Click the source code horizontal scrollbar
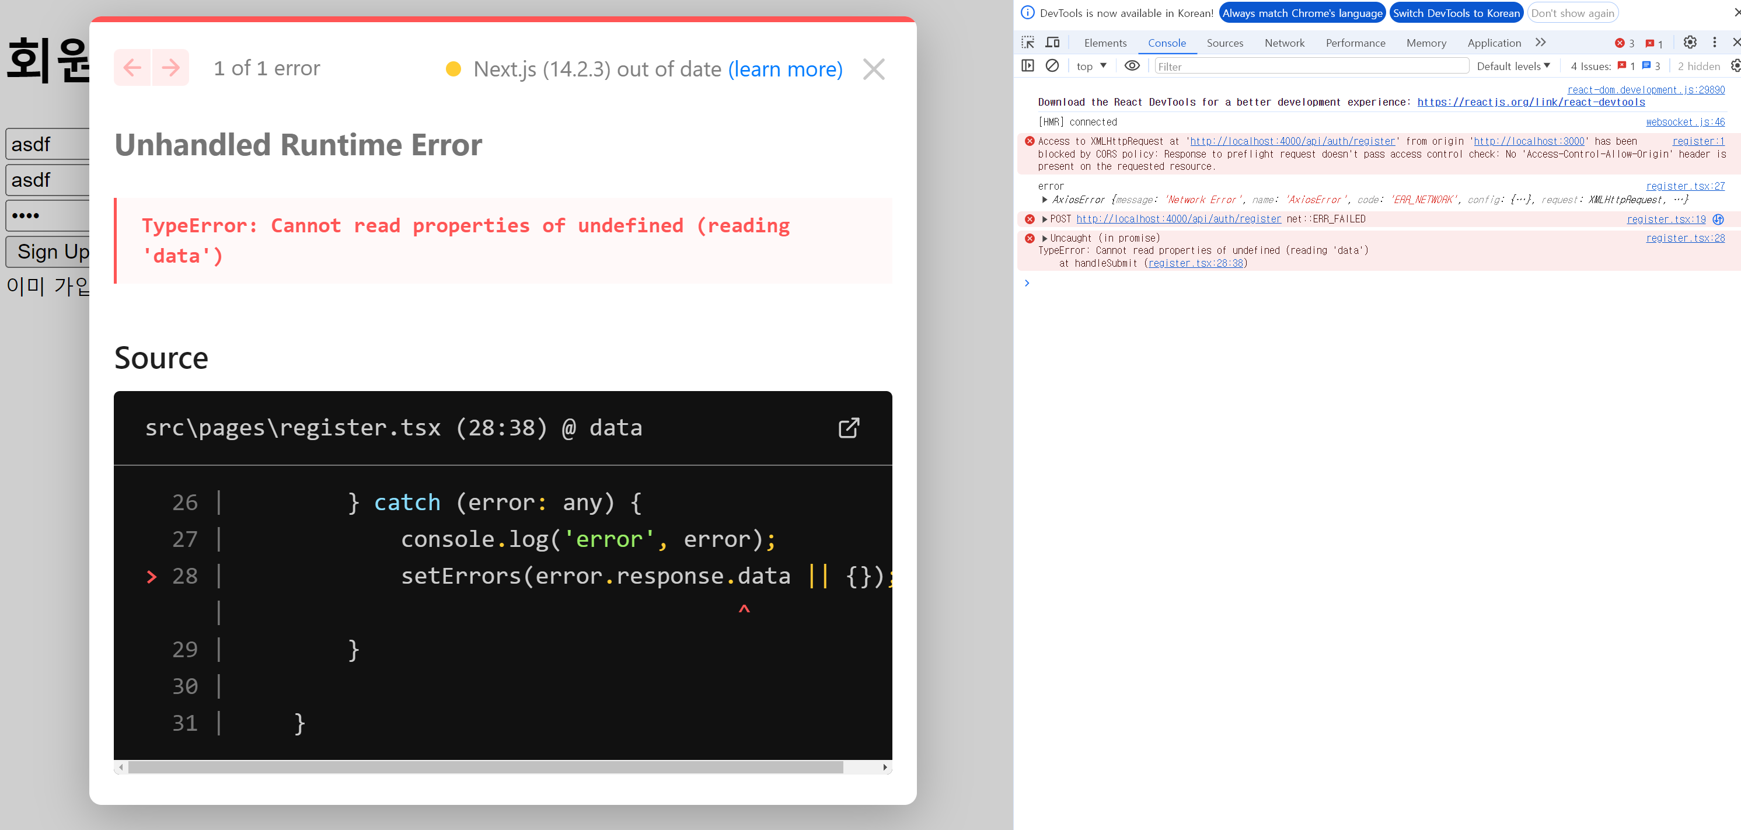Screen dimensions: 1741x830 coord(485,767)
